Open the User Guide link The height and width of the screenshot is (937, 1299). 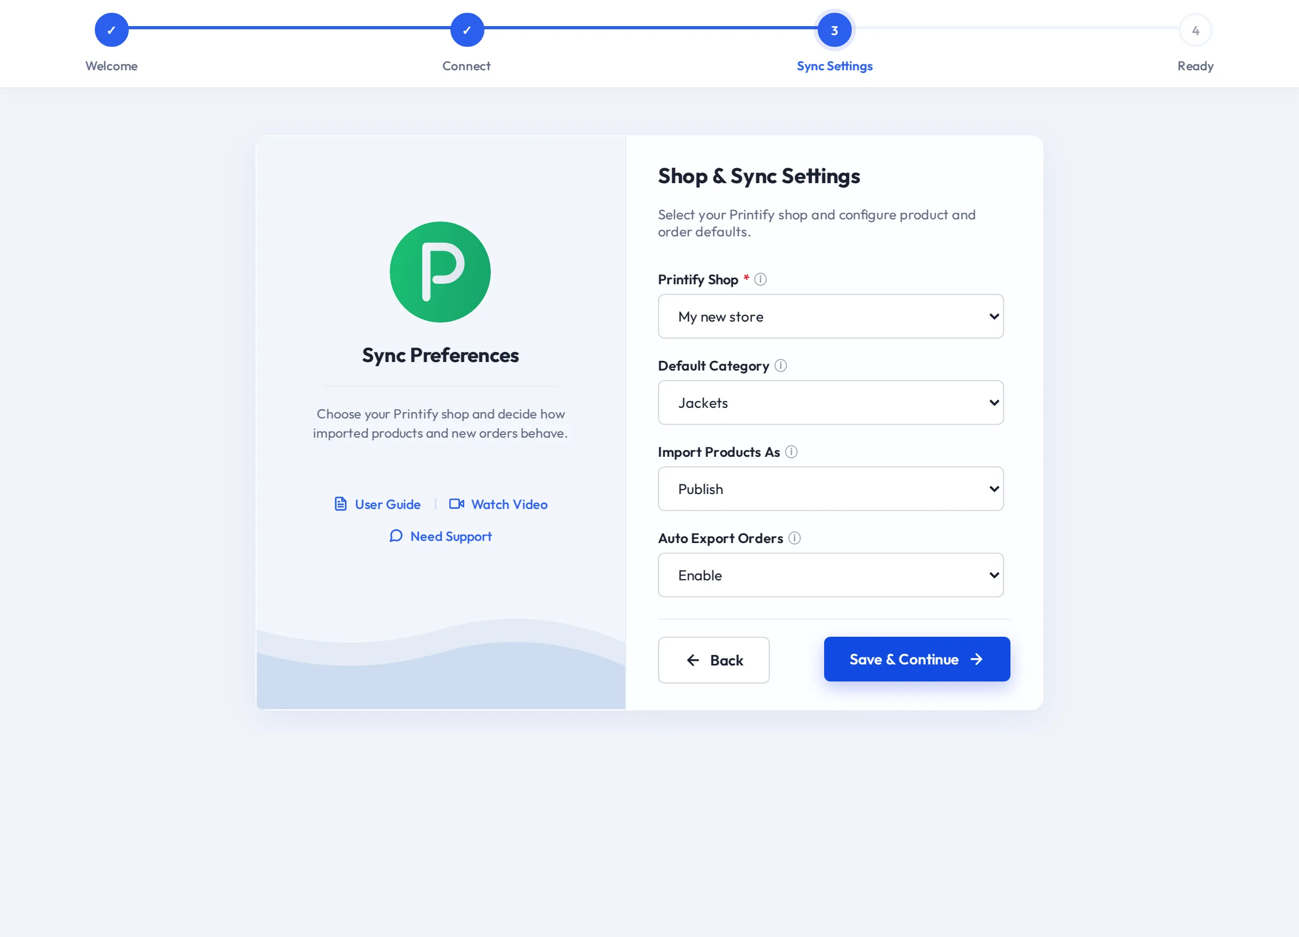point(377,504)
